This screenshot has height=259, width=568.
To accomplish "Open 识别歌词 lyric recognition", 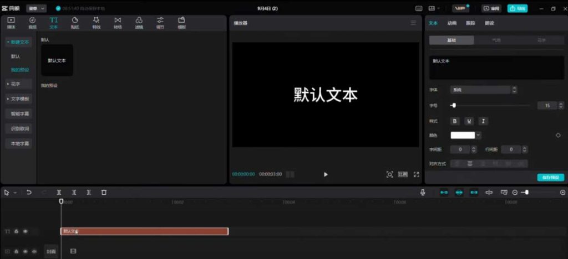I will click(18, 128).
